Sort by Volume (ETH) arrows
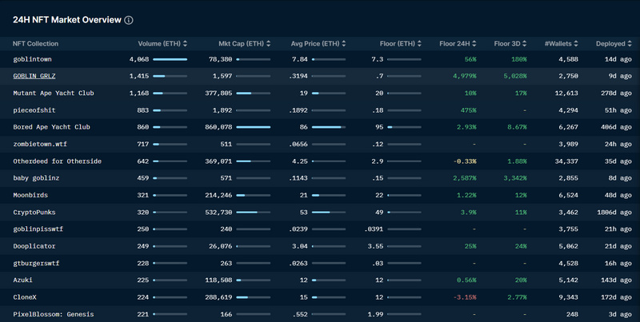Image resolution: width=640 pixels, height=322 pixels. click(185, 44)
